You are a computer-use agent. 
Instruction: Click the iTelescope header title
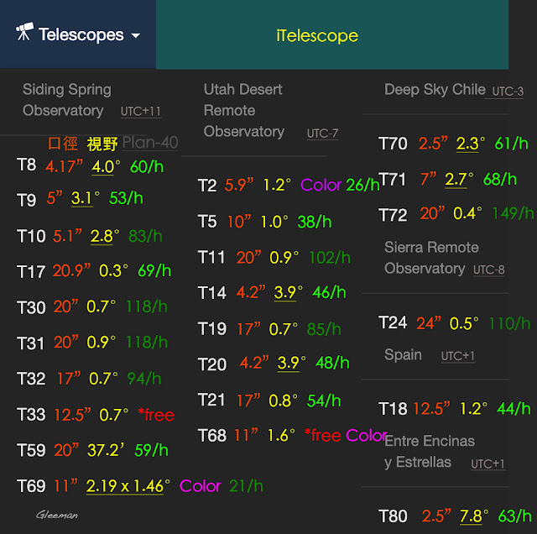tap(317, 35)
